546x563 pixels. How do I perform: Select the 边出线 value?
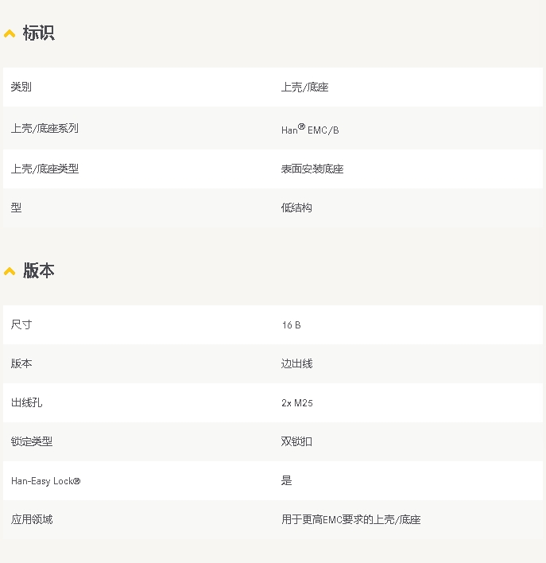[x=296, y=363]
